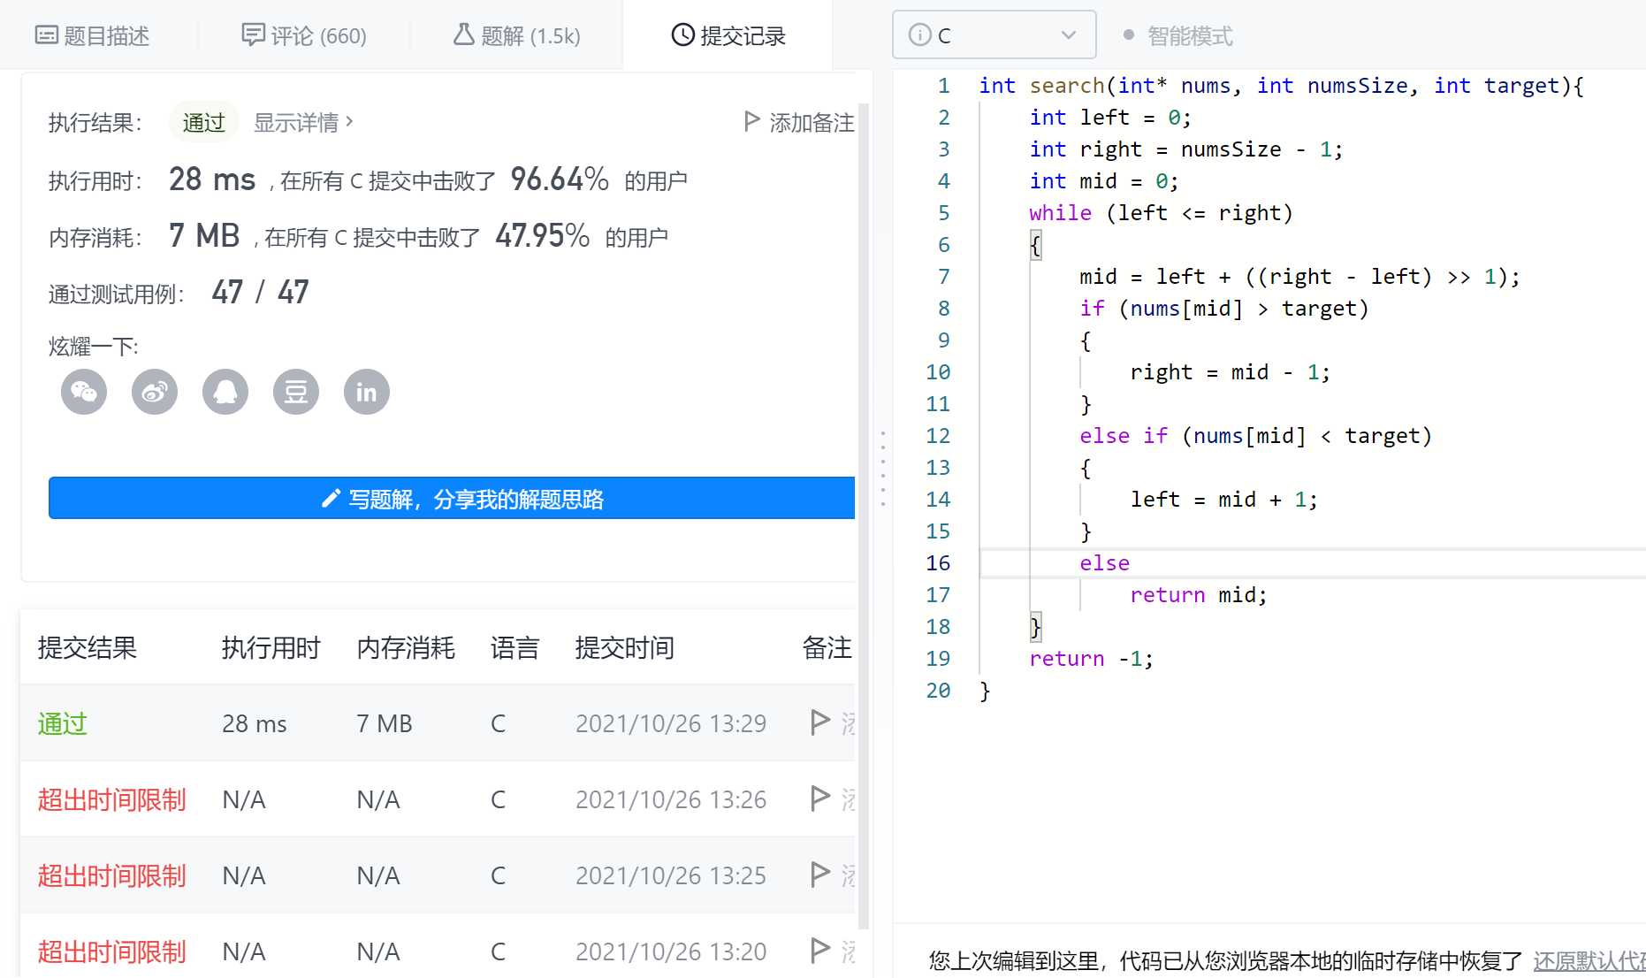Screen dimensions: 1646x978
Task: Open the passed 通过 submission record
Action: pos(63,723)
